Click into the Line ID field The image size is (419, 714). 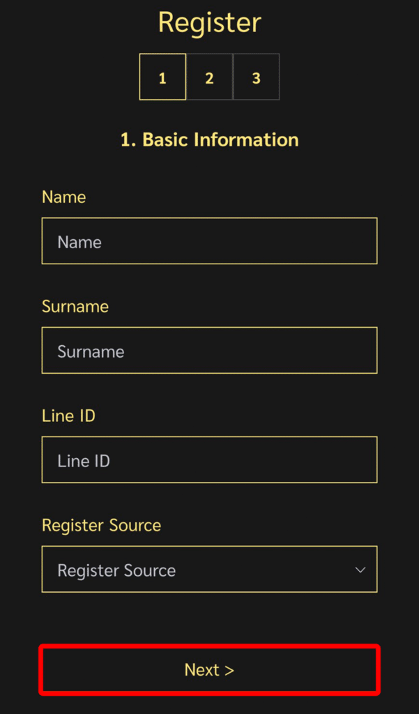click(x=209, y=460)
